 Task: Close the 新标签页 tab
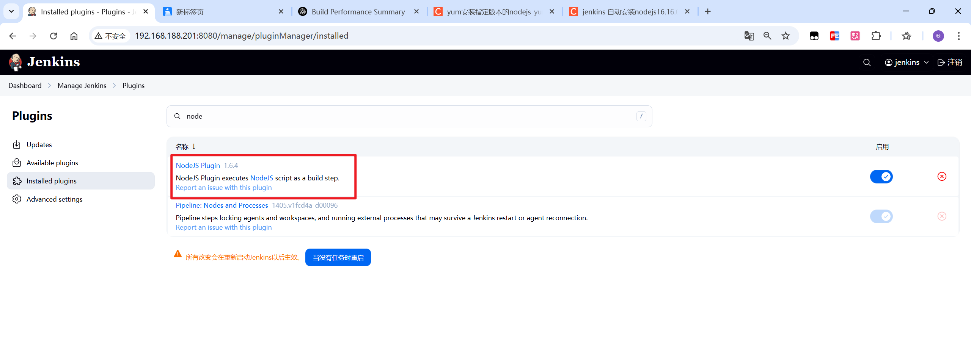coord(281,12)
